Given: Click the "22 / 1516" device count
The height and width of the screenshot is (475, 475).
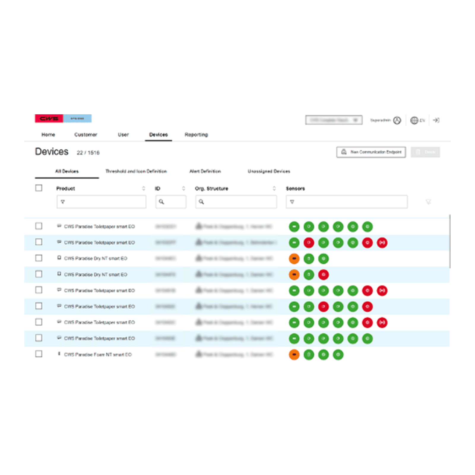Looking at the screenshot, I should click(88, 153).
